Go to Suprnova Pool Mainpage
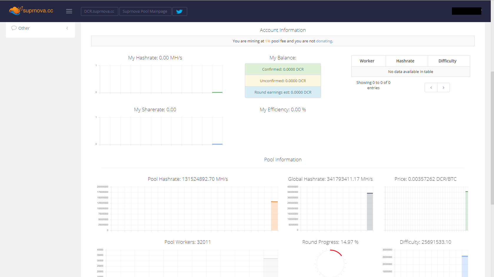The height and width of the screenshot is (277, 494). pos(145,11)
